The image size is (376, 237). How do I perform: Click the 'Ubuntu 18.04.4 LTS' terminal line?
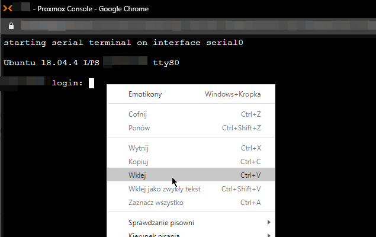pyautogui.click(x=51, y=63)
